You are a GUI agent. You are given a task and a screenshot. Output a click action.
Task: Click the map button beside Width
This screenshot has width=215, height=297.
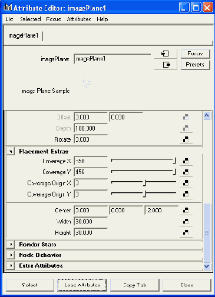[186, 222]
